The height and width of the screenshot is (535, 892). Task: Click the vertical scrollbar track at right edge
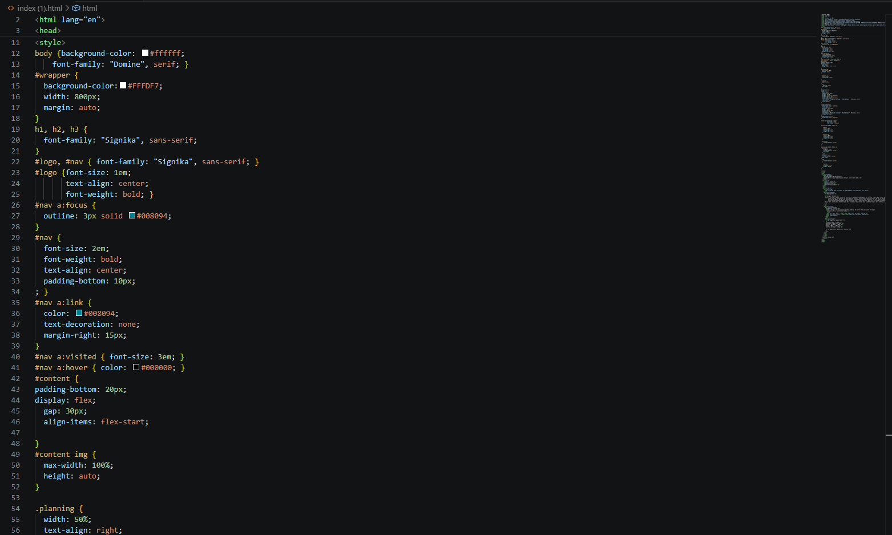(x=889, y=274)
